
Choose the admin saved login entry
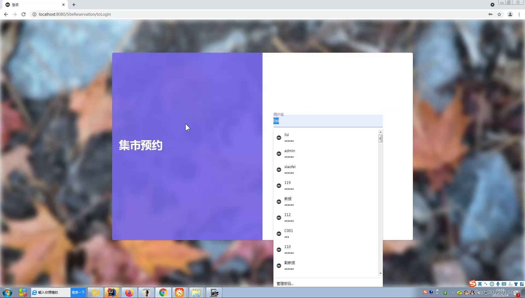coord(326,154)
